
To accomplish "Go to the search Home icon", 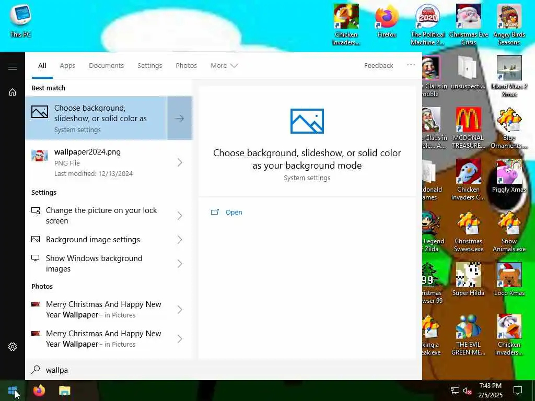I will pos(13,92).
